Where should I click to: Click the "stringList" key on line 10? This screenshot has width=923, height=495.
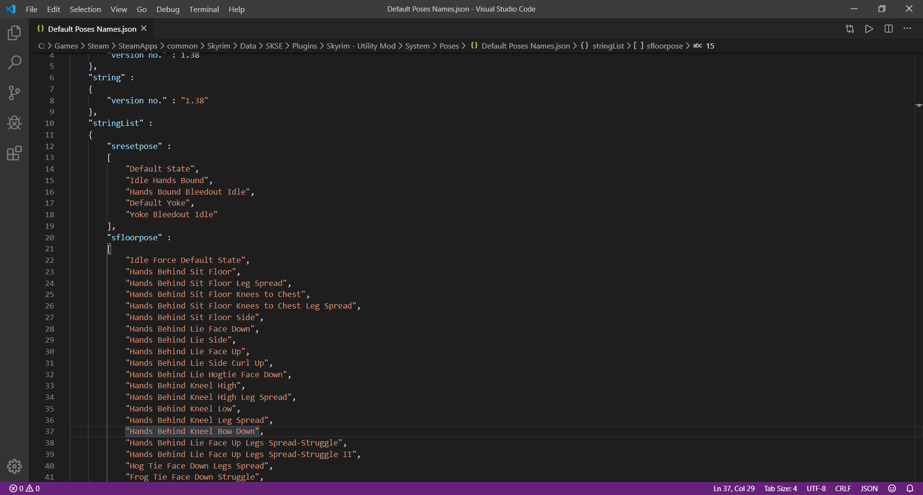pyautogui.click(x=116, y=123)
